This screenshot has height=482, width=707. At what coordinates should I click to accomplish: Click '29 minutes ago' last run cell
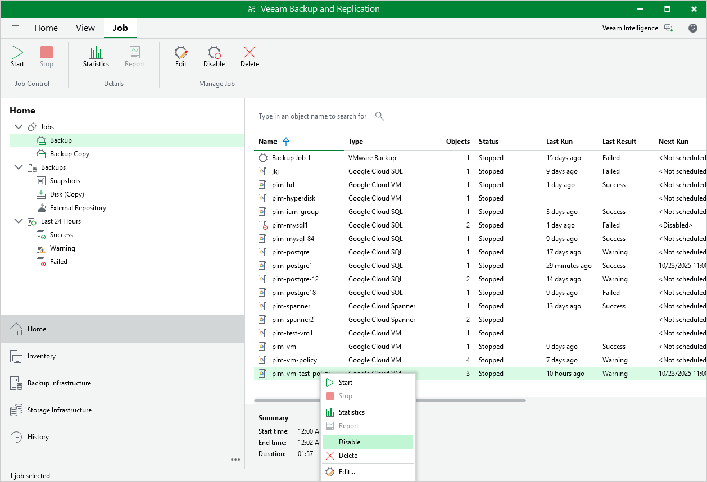[569, 266]
